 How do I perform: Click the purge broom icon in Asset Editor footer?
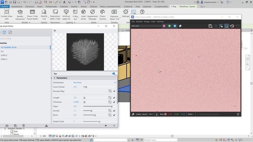pyautogui.click(x=46, y=125)
